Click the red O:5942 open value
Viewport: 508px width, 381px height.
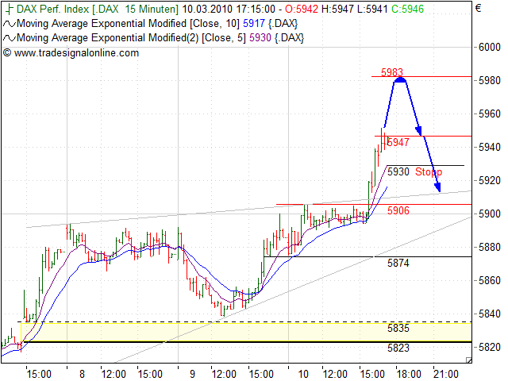pos(302,9)
